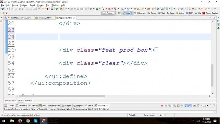This screenshot has height=124, width=220.
Task: Switch to the Web perspective
Action: click(162, 13)
